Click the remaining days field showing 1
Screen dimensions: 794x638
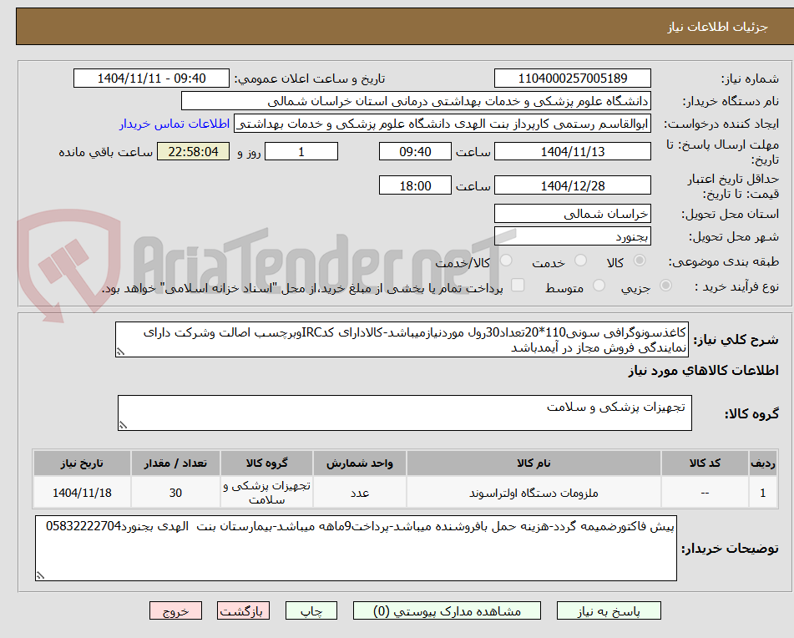[301, 151]
